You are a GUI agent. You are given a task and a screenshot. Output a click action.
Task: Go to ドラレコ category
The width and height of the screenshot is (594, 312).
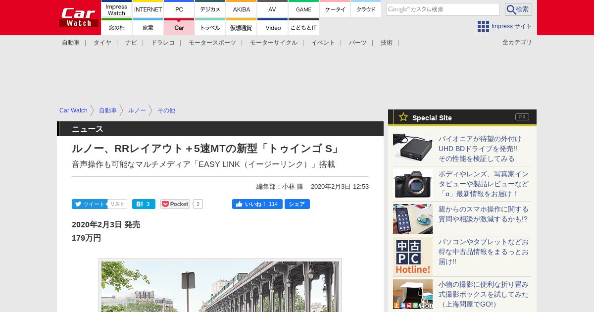pyautogui.click(x=163, y=43)
